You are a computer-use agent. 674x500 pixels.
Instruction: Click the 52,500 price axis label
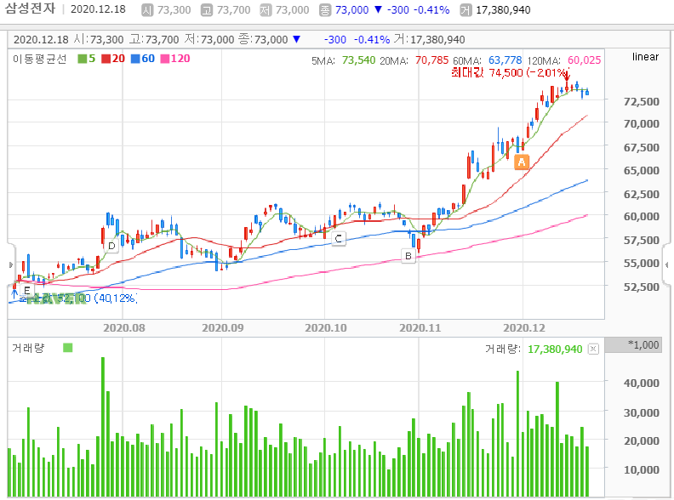(x=642, y=287)
